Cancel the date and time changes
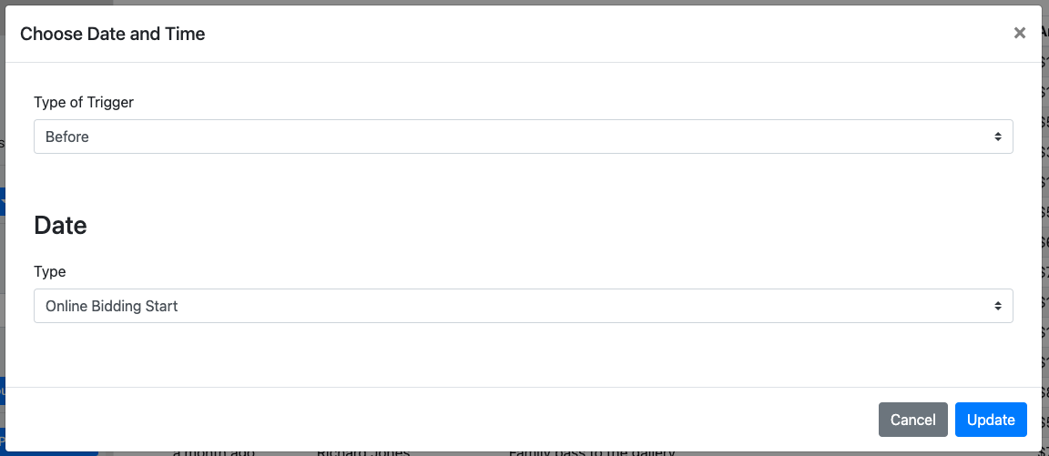 [912, 420]
